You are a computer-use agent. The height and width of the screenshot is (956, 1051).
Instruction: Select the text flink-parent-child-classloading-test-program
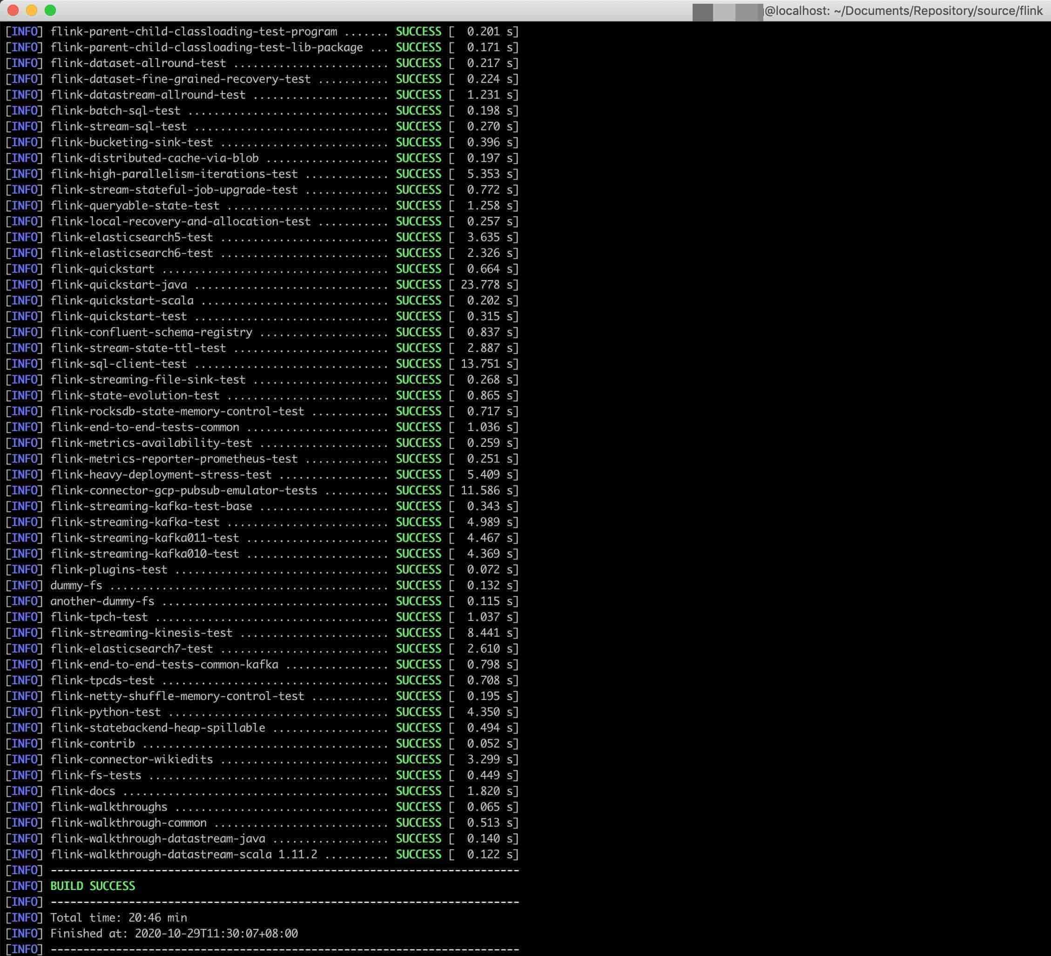[x=194, y=32]
